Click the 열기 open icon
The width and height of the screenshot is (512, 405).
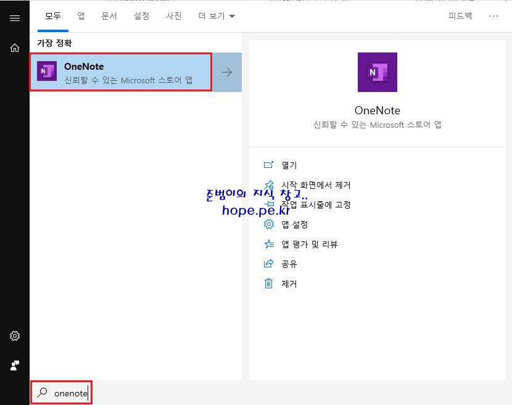268,165
